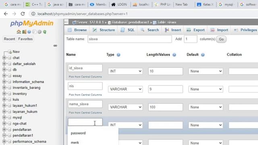This screenshot has width=258, height=145.
Task: Open the navigation settings gear icon
Action: [x=40, y=32]
